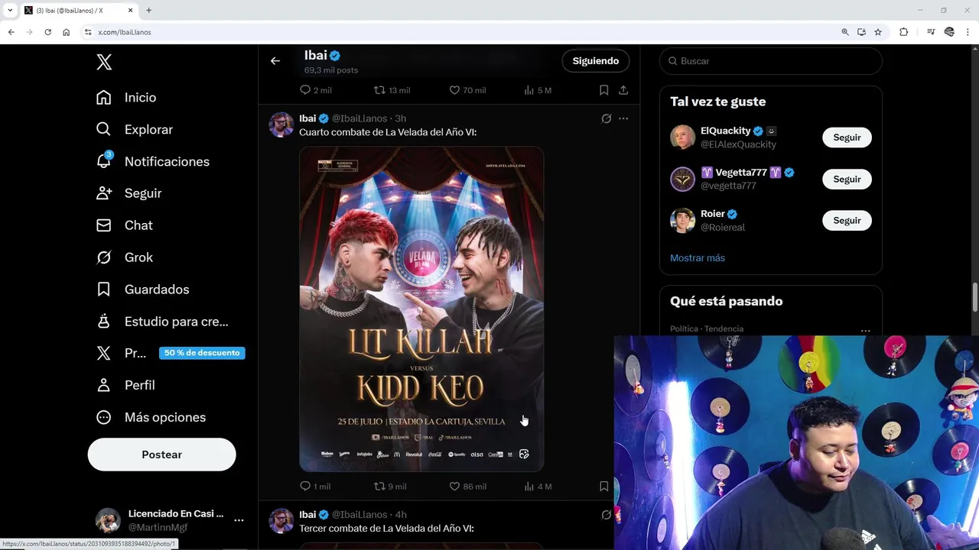Open the Seguir sidebar item
The height and width of the screenshot is (550, 979).
[x=128, y=193]
